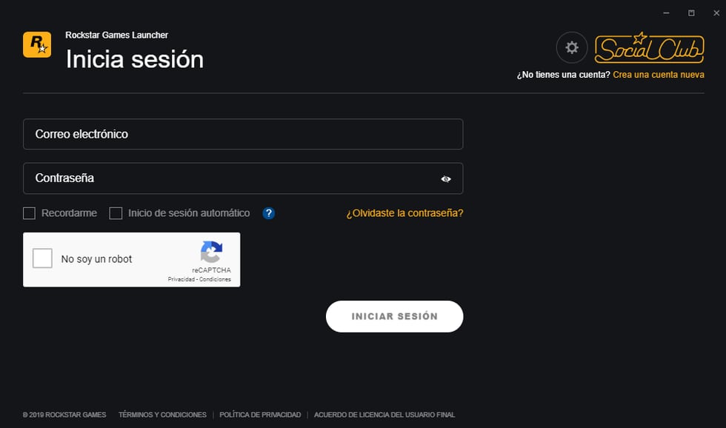Click the INICIAR SESIÓN button
The height and width of the screenshot is (428, 726).
click(394, 316)
